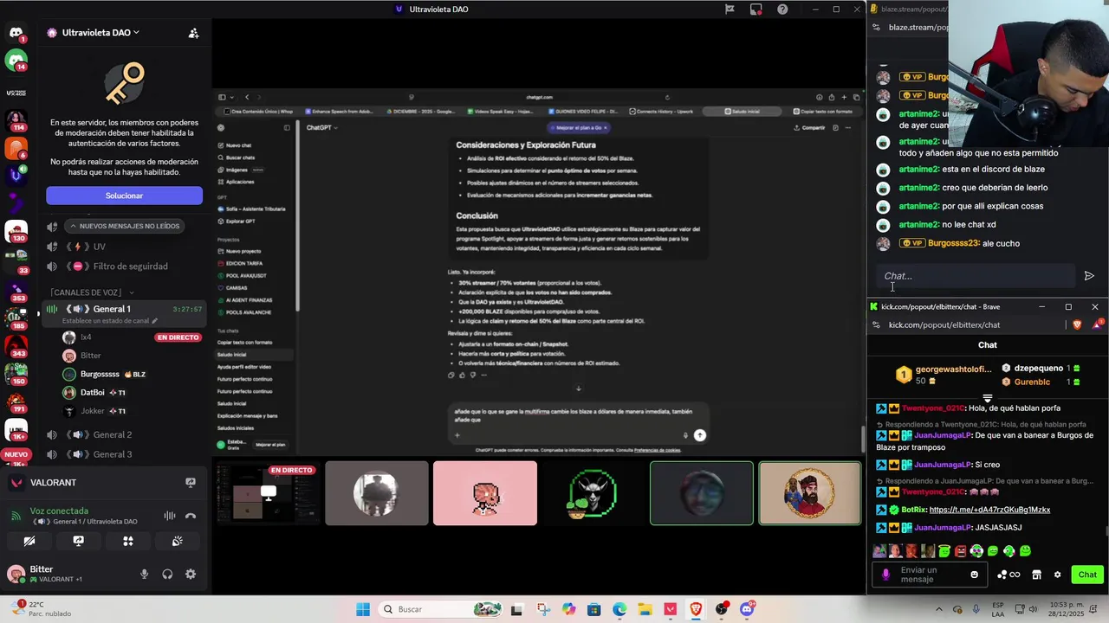Click blaze chat message input field
Screen dimensions: 1109x623
coord(975,276)
